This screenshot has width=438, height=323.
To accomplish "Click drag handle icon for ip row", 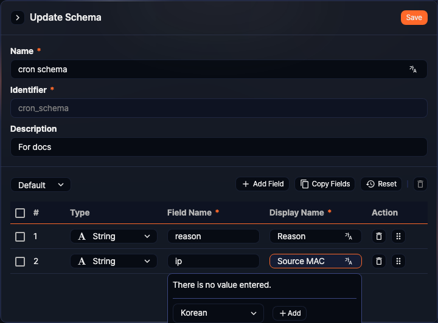I will tap(398, 261).
